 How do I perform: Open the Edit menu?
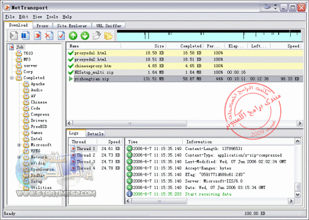tap(24, 17)
